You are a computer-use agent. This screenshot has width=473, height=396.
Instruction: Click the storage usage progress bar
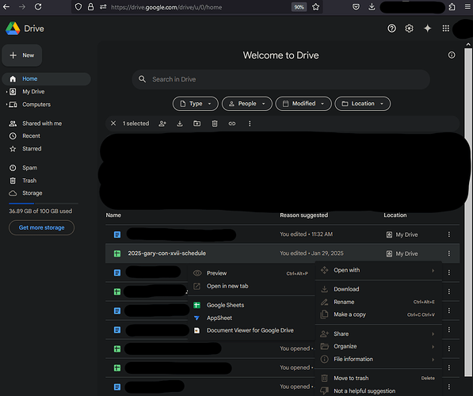click(44, 204)
